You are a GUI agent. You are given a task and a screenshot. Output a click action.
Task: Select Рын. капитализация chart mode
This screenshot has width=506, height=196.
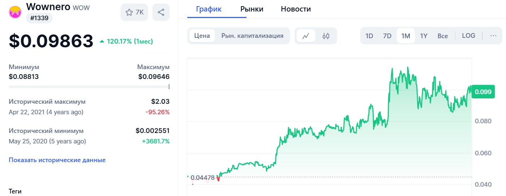point(252,36)
